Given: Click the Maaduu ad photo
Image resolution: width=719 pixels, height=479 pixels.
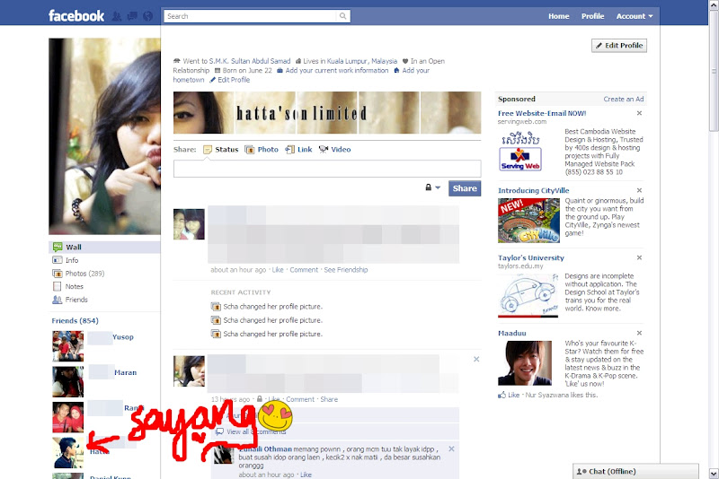Looking at the screenshot, I should coord(525,362).
